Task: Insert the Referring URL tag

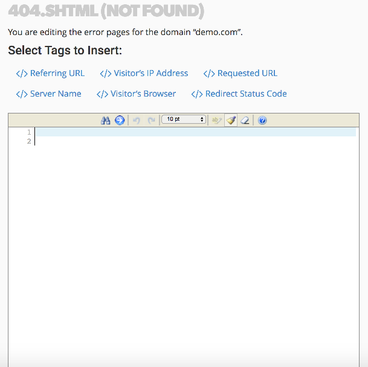Action: [50, 73]
